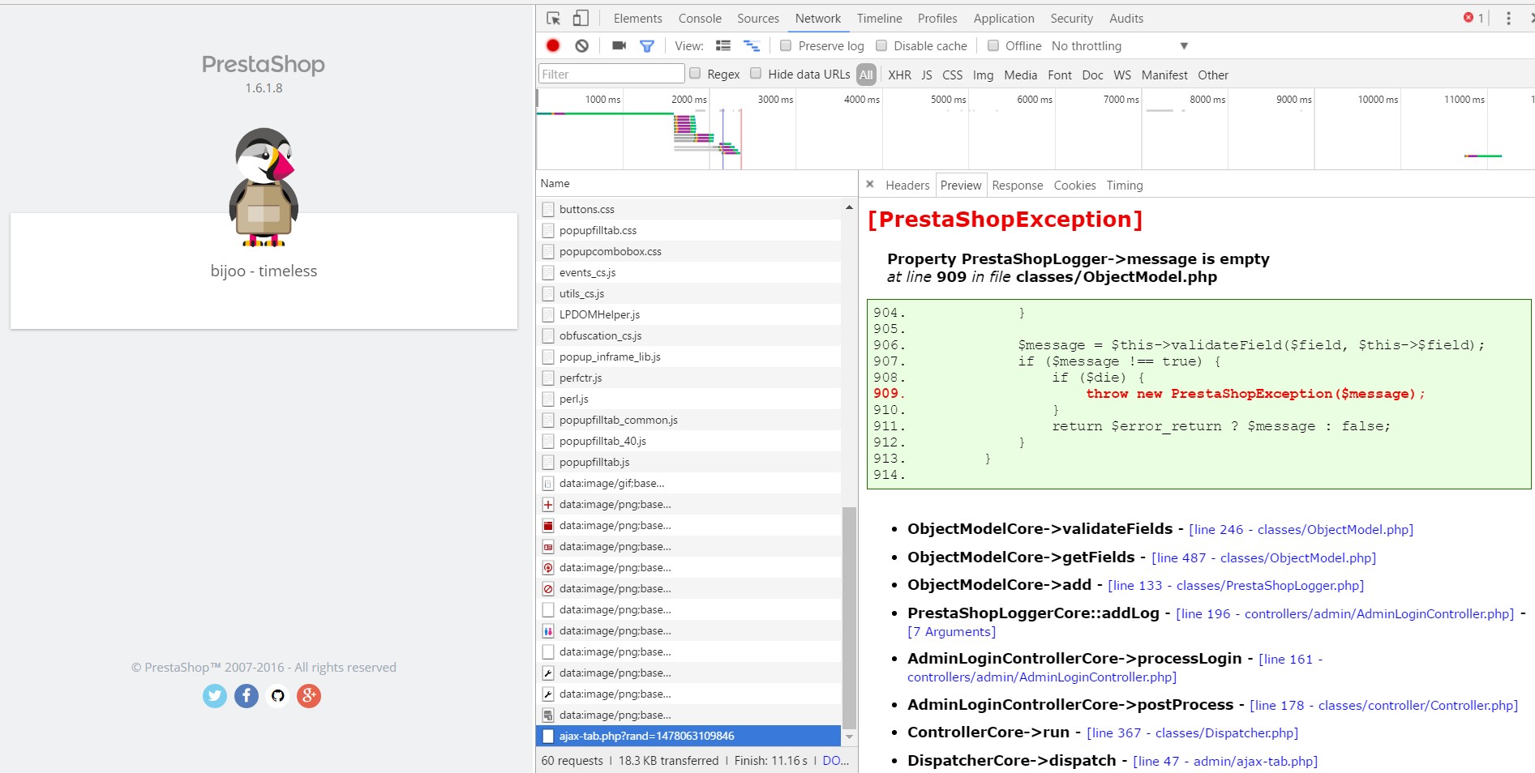Select the LPDOMHelper.js request
This screenshot has height=773, width=1535.
[688, 314]
